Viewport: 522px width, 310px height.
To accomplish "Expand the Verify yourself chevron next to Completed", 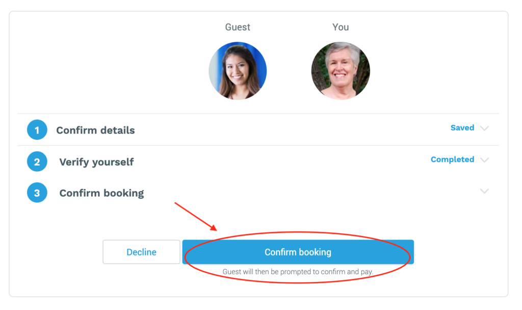I will (x=484, y=160).
